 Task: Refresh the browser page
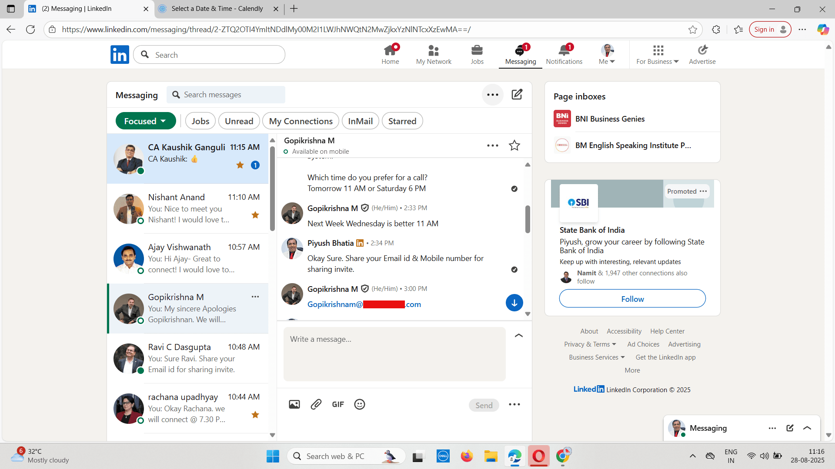coord(30,30)
